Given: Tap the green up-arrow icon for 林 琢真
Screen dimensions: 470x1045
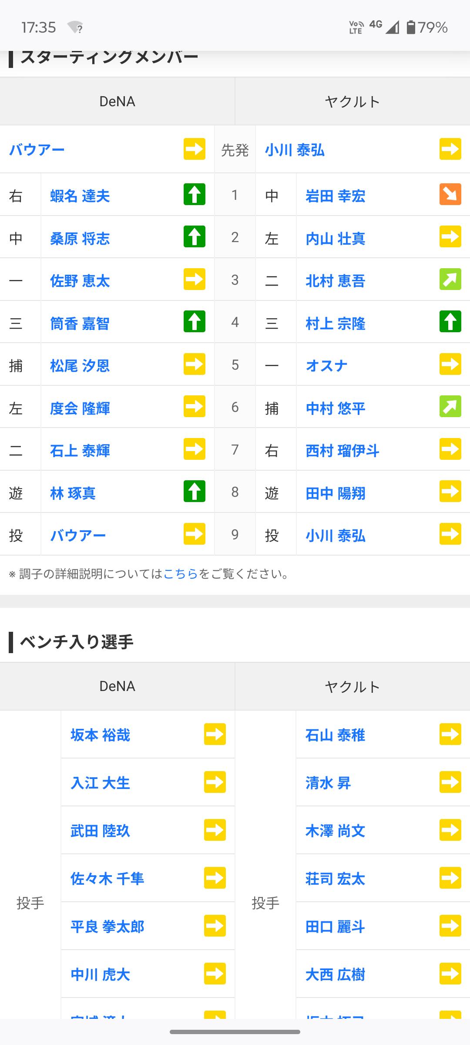Looking at the screenshot, I should 194,492.
